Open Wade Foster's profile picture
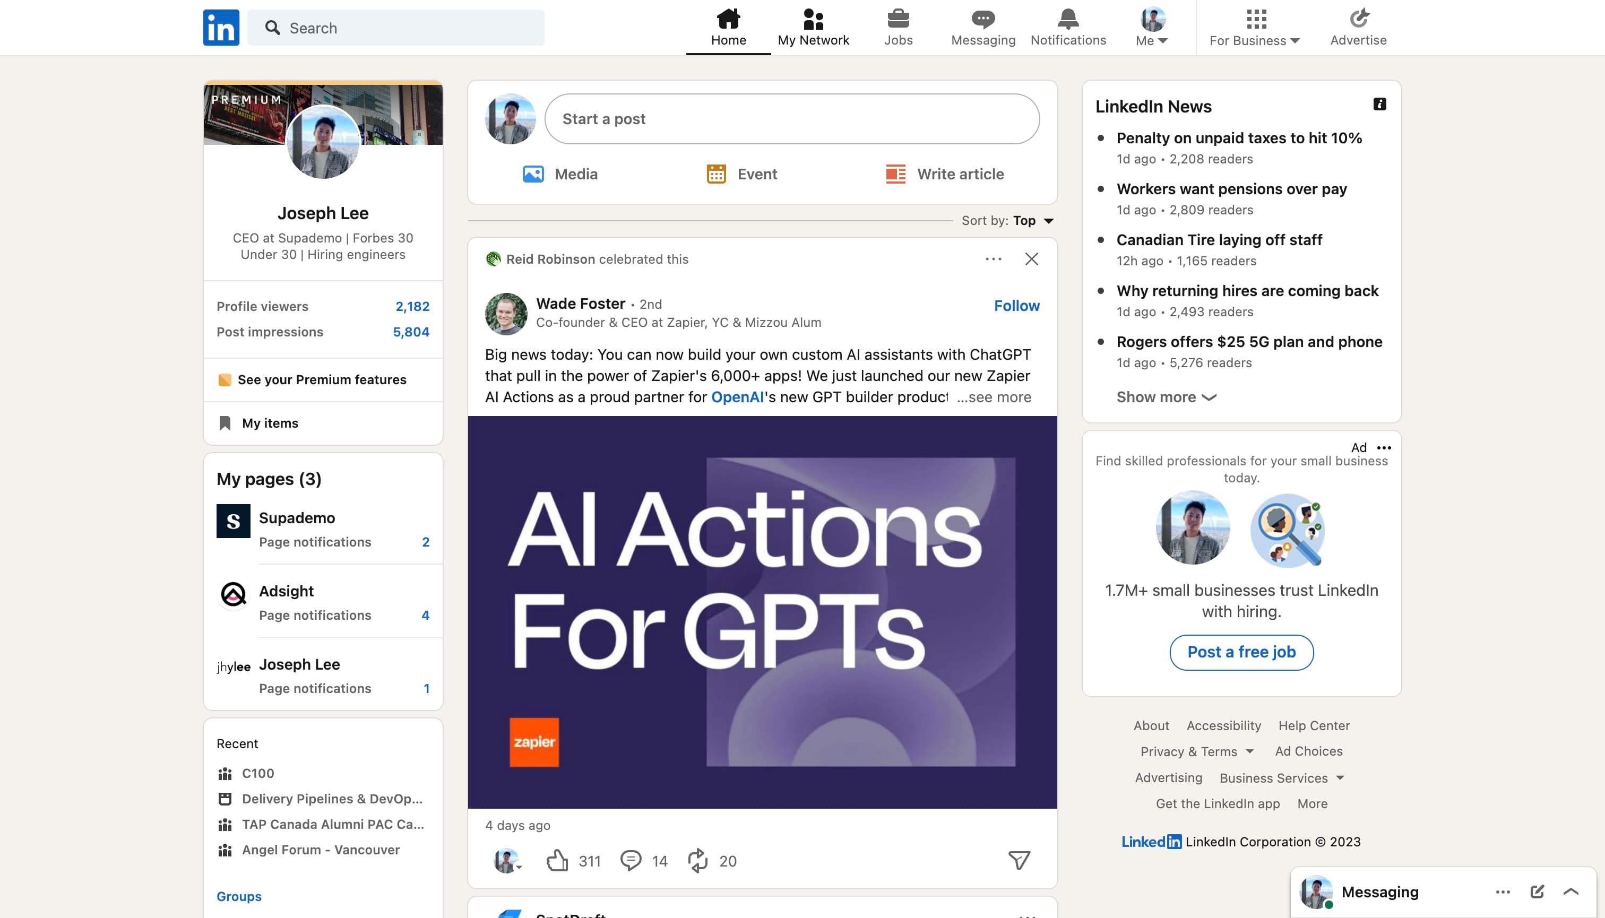 click(x=506, y=314)
